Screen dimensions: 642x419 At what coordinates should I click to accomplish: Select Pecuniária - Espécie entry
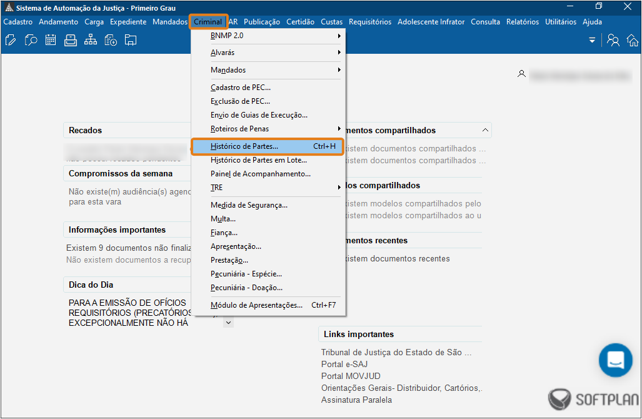[x=268, y=274]
